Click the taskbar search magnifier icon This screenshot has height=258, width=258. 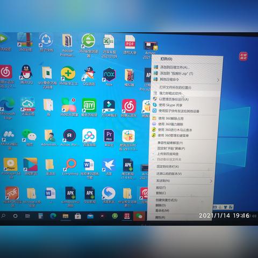pos(3,216)
